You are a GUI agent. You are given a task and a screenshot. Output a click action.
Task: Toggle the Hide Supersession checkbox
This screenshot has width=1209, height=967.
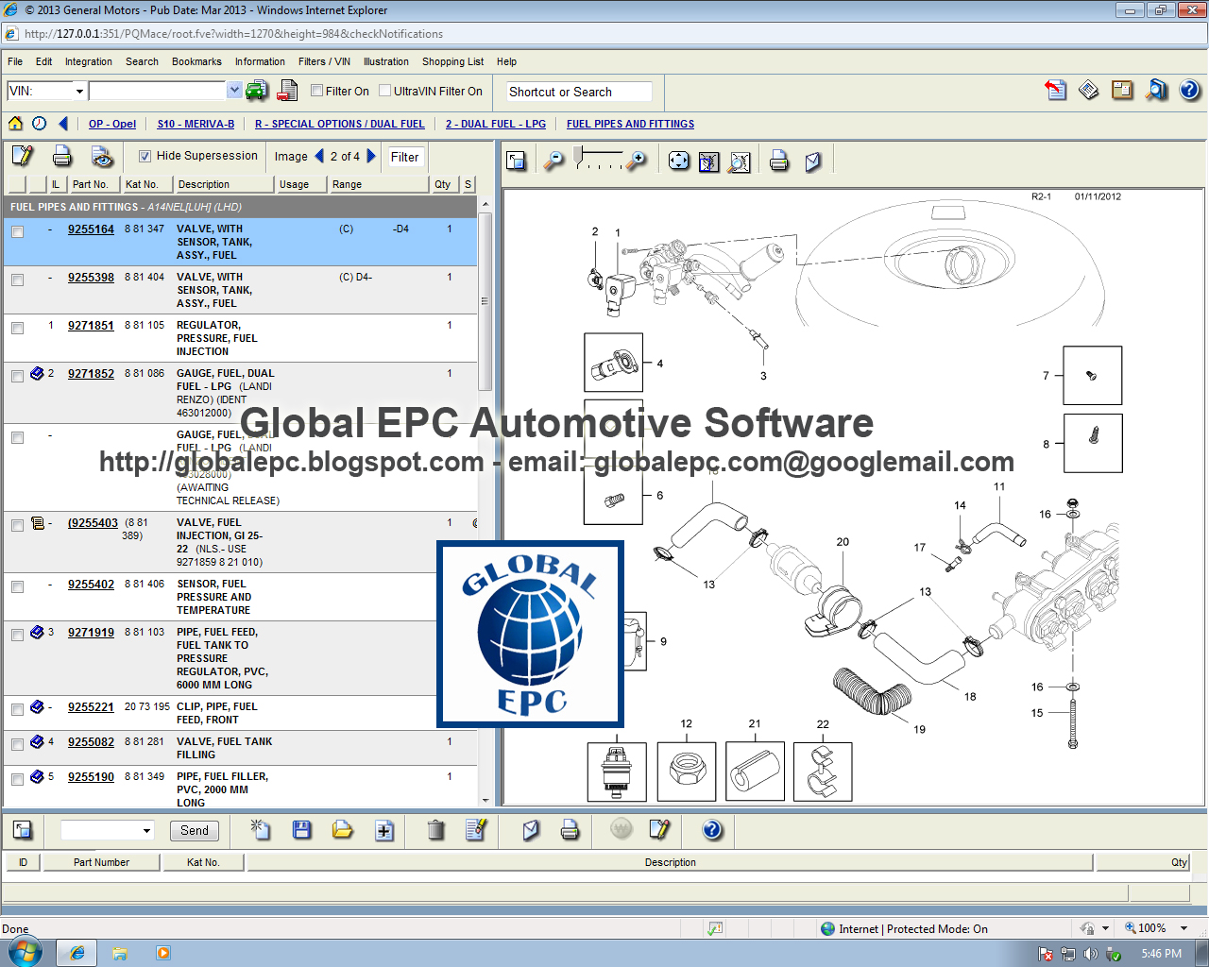click(x=145, y=156)
